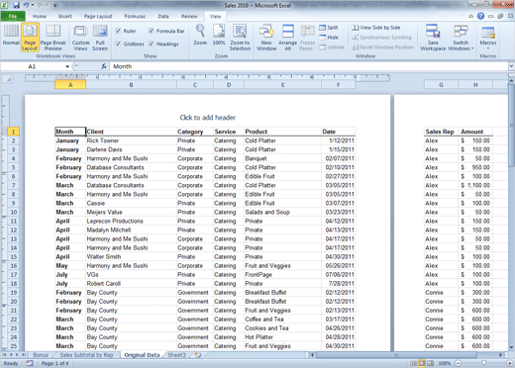This screenshot has height=368, width=515.
Task: Click the zoom in plus button
Action: point(511,363)
